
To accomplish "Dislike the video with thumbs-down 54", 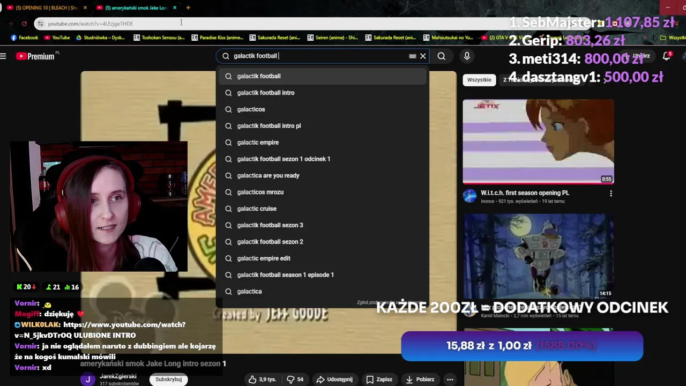I will point(295,379).
